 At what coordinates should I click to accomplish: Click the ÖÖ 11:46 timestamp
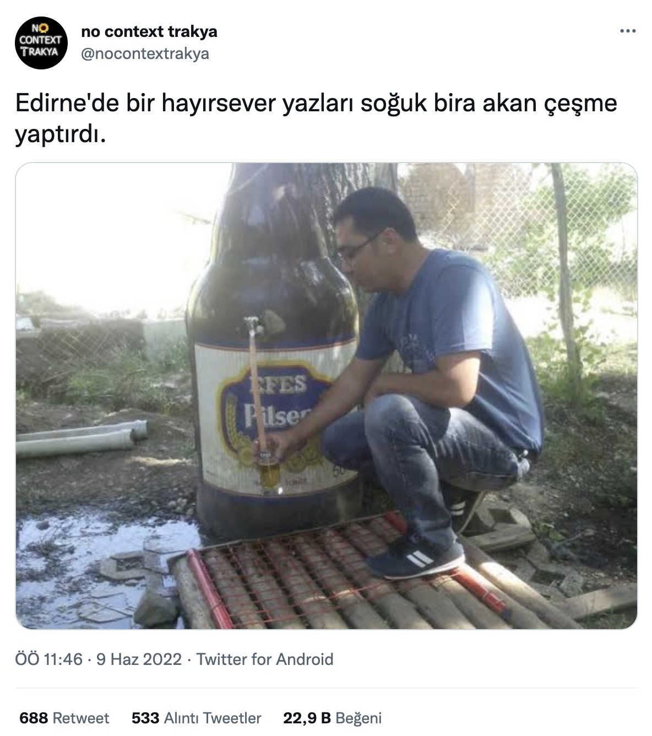click(49, 659)
